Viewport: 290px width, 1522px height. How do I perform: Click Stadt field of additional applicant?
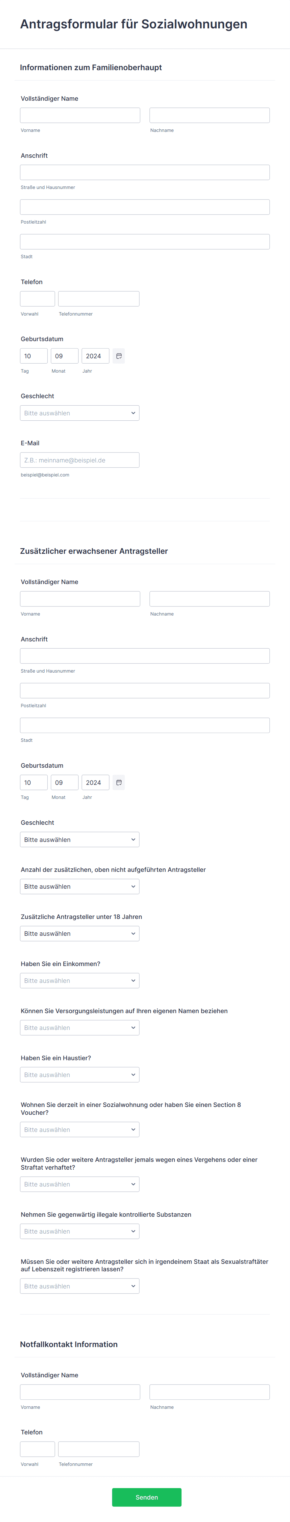point(145,726)
